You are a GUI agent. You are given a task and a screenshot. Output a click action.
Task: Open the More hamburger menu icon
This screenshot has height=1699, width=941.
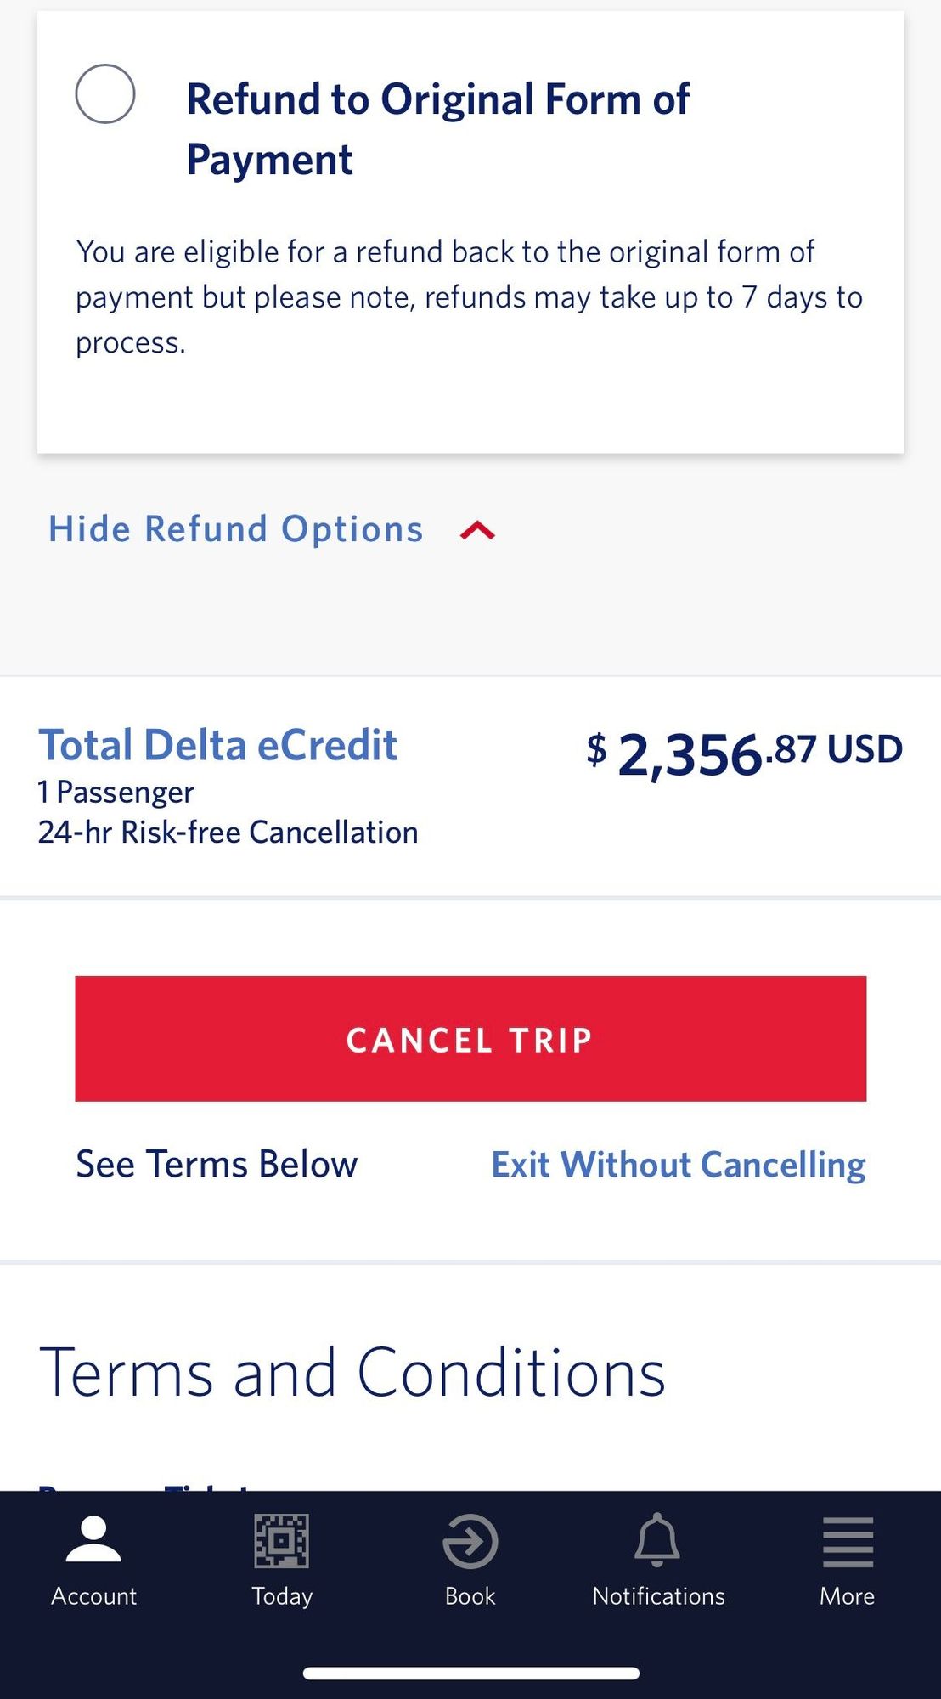pos(848,1542)
